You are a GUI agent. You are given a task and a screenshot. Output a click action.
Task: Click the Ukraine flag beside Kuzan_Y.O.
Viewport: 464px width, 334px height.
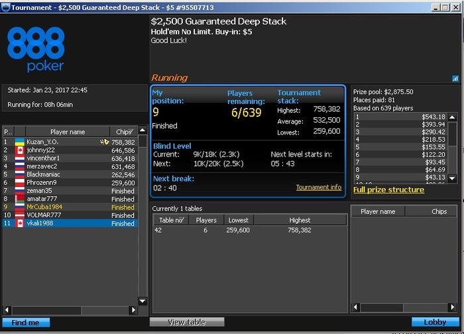coord(20,142)
